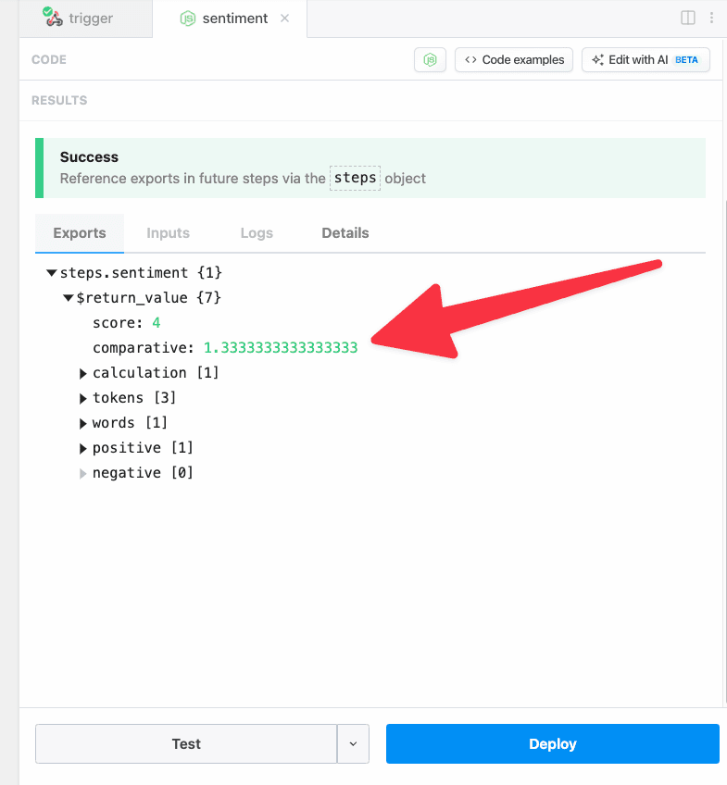Switch to the Logs tab
Viewport: 727px width, 785px height.
tap(257, 233)
